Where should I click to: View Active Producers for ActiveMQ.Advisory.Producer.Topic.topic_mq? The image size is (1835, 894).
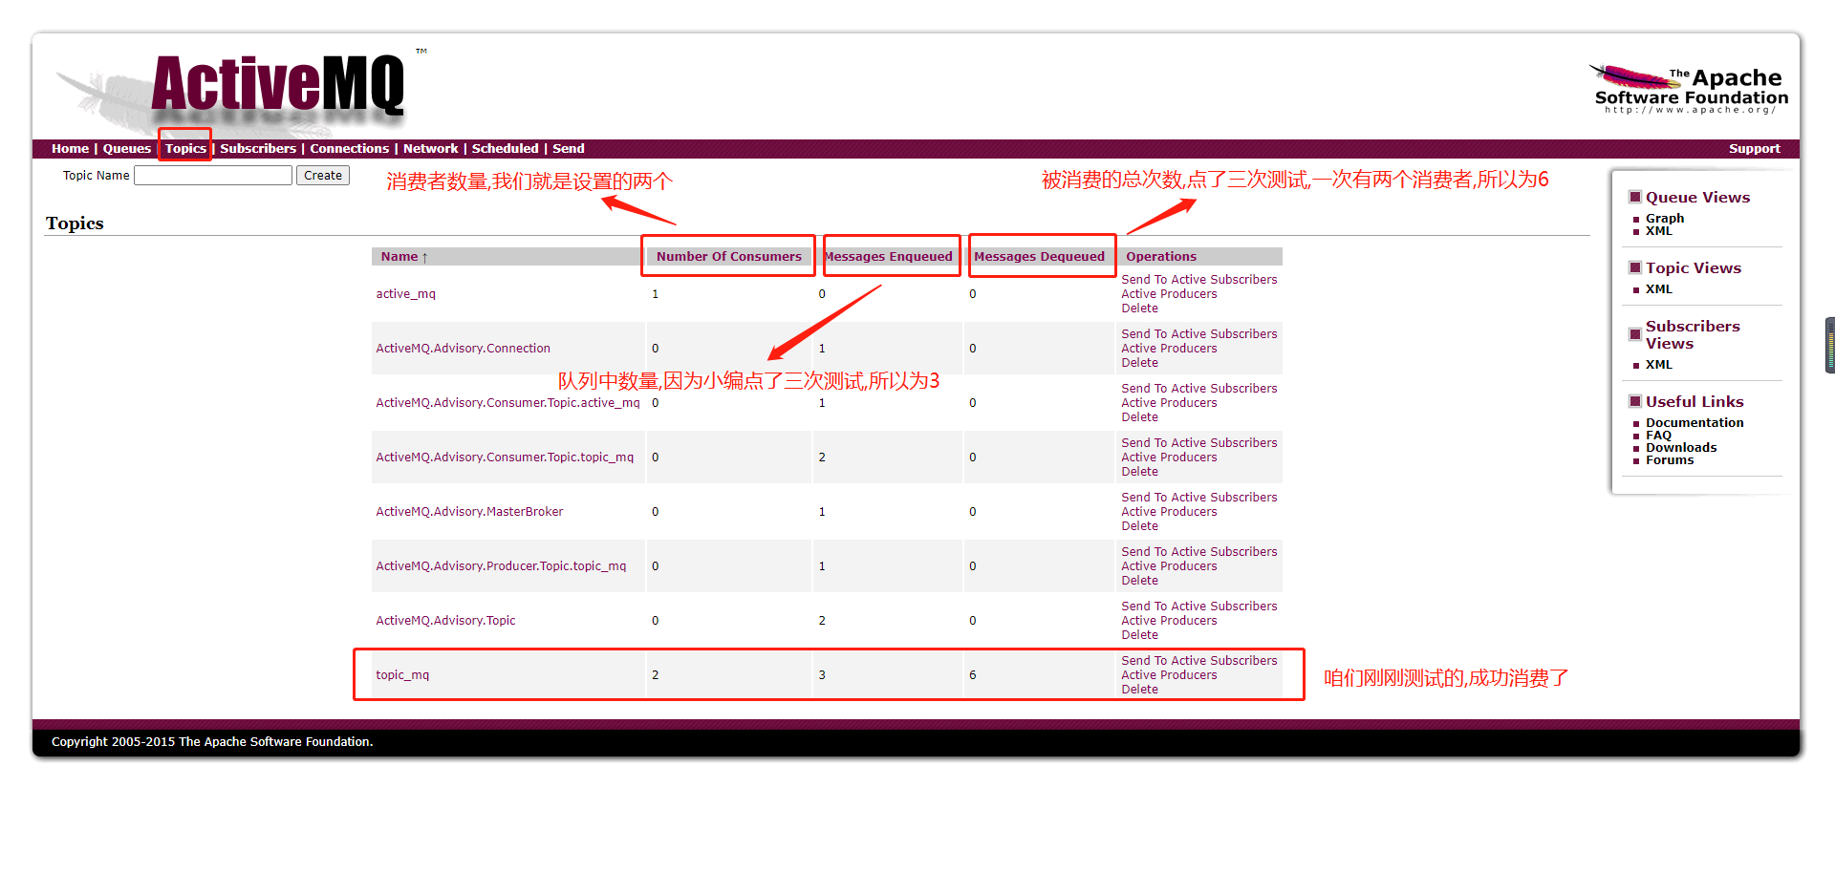(x=1169, y=566)
